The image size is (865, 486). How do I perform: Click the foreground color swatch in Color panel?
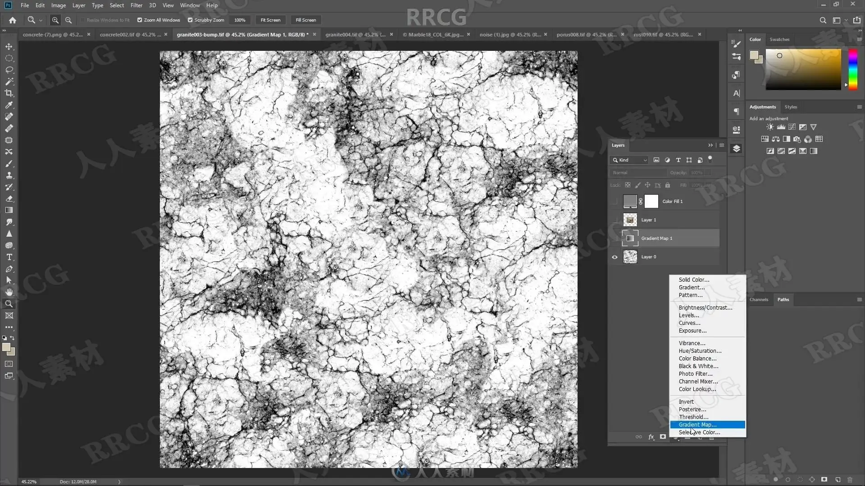[x=754, y=55]
